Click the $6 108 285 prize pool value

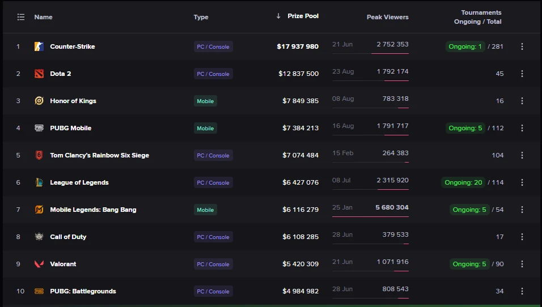click(x=300, y=237)
